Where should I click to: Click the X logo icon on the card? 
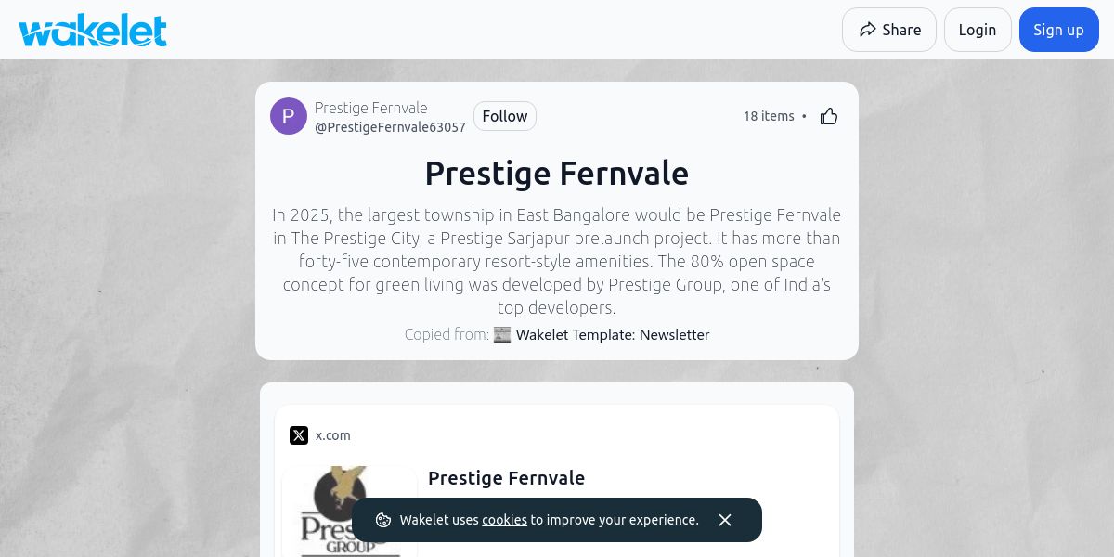[299, 435]
